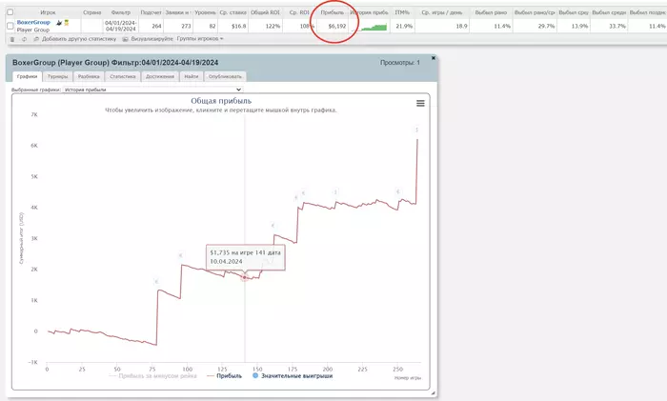
Task: Sort by the Ср. ставка column header
Action: coord(232,12)
